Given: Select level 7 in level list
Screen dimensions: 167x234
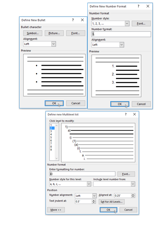Looking at the screenshot, I should pyautogui.click(x=51, y=144).
